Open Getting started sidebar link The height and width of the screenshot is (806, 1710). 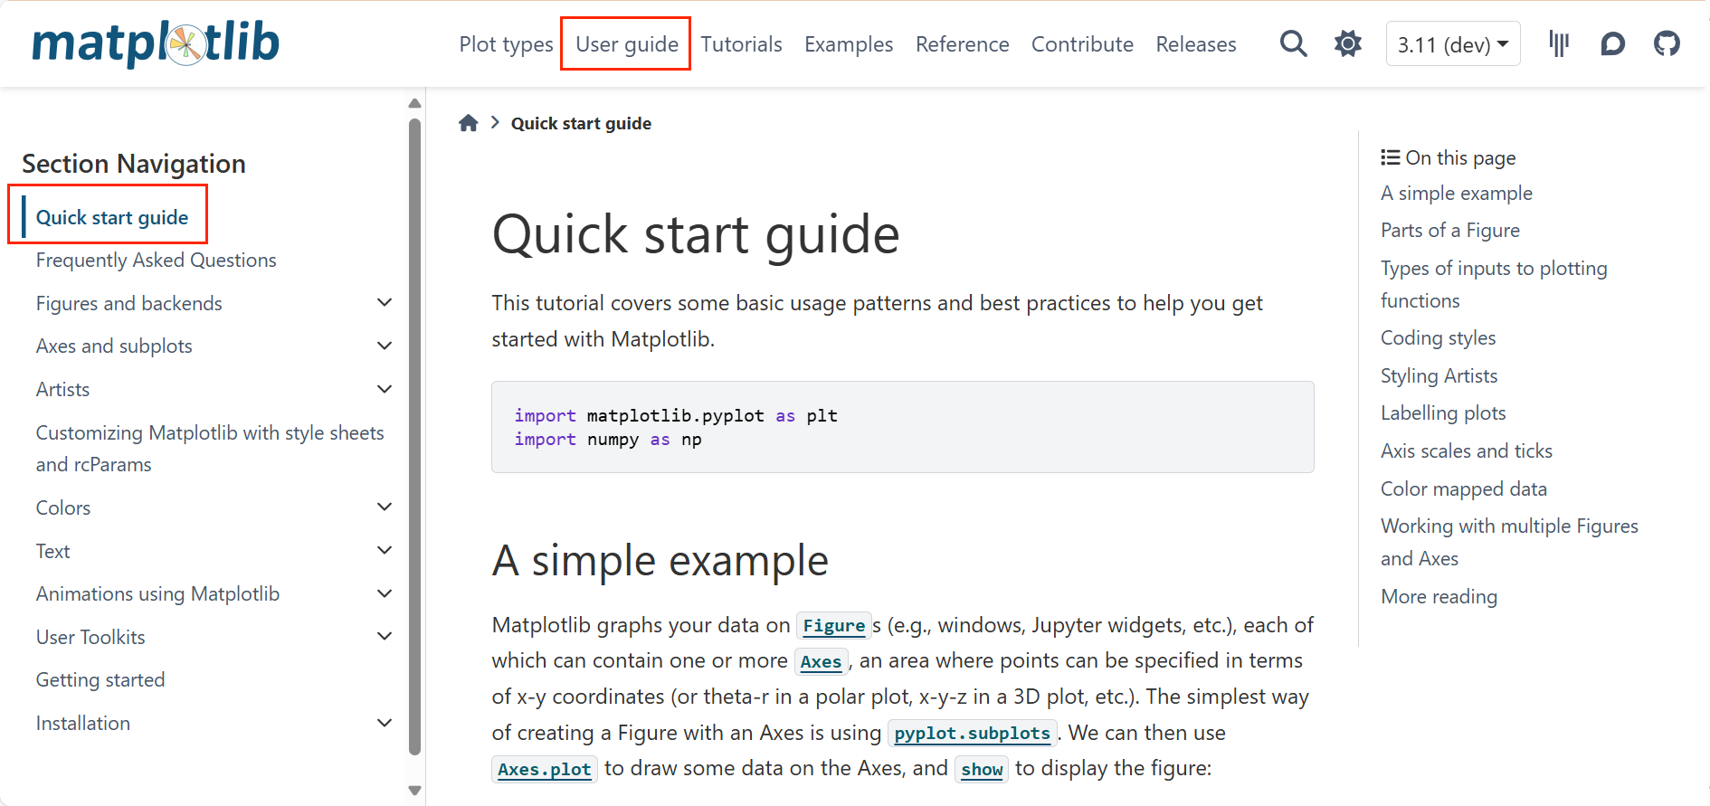tap(100, 679)
